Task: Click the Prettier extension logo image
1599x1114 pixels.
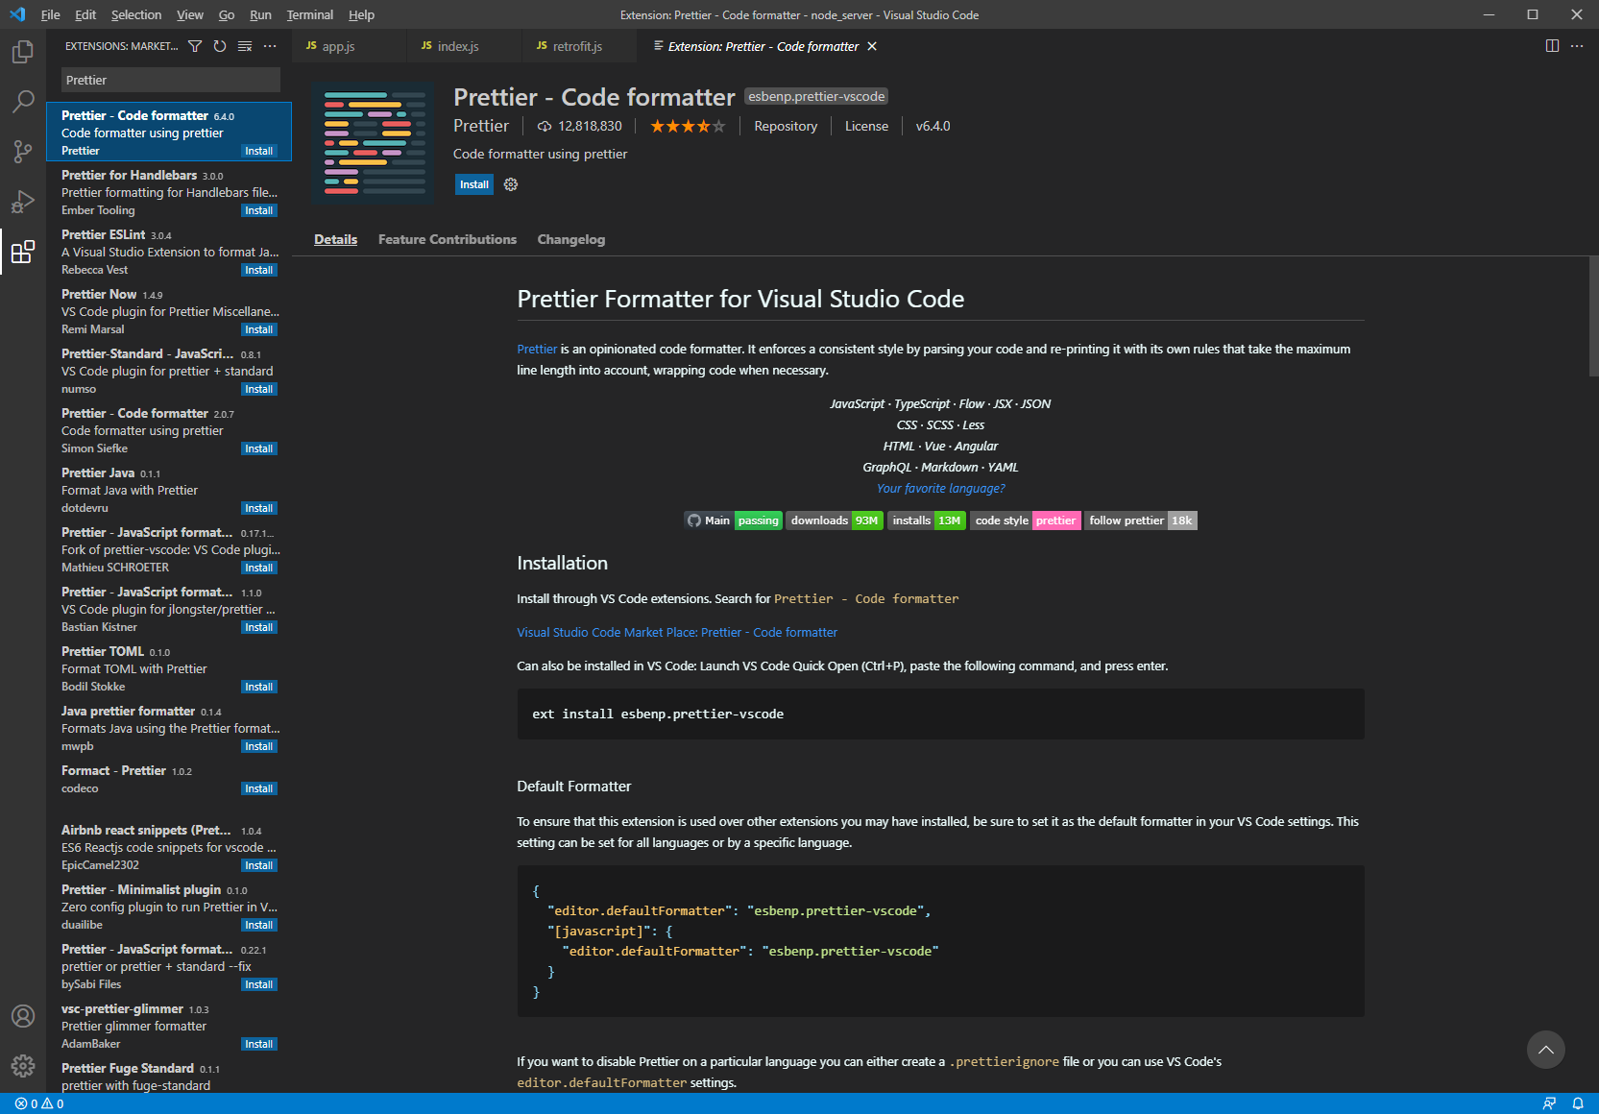Action: pos(374,143)
